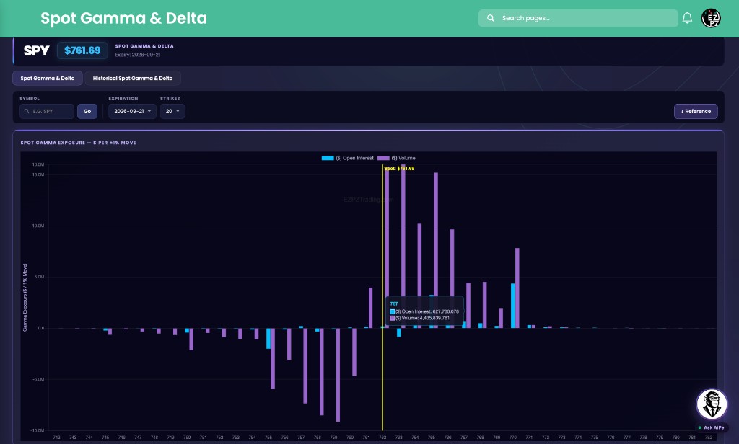Click the Go button
Image resolution: width=739 pixels, height=444 pixels.
click(87, 111)
